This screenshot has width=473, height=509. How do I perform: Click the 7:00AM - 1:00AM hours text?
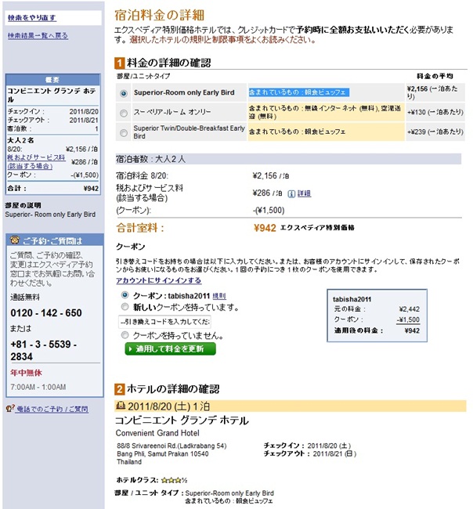point(38,387)
